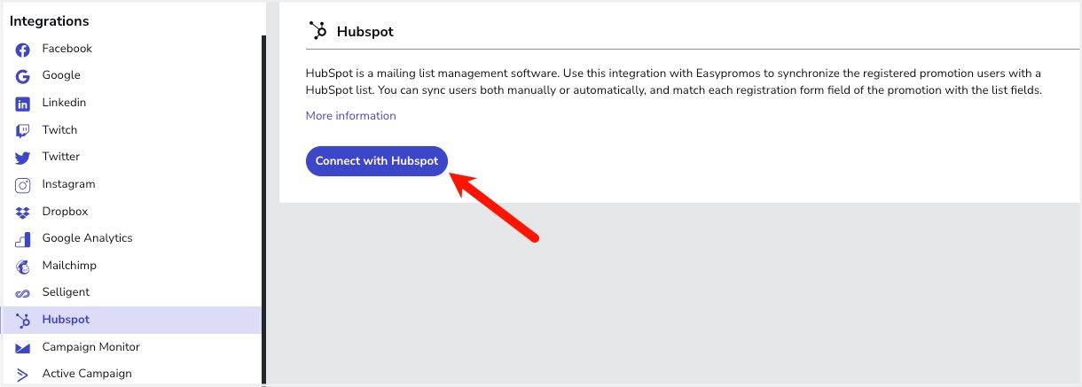The image size is (1082, 387).
Task: Click the Dropbox icon
Action: [x=23, y=213]
